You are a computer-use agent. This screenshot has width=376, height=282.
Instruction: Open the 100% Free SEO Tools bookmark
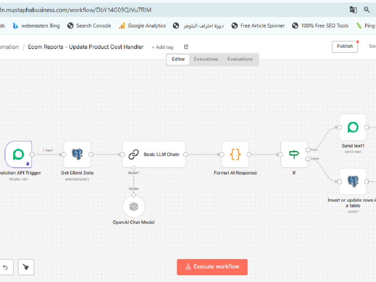pos(320,26)
